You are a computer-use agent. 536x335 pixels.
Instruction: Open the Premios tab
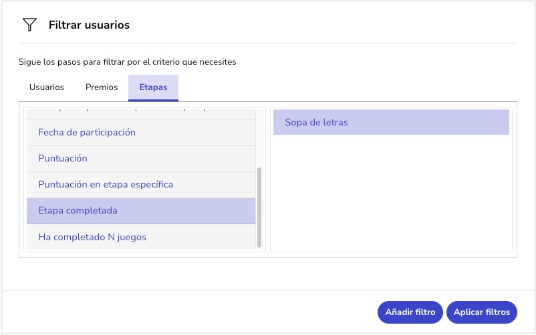click(102, 87)
